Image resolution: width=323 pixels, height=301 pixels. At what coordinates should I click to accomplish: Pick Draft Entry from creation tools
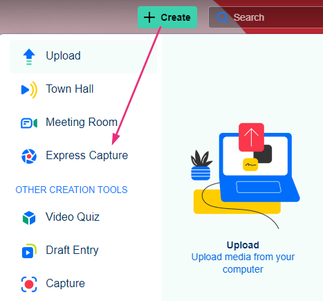(x=83, y=250)
